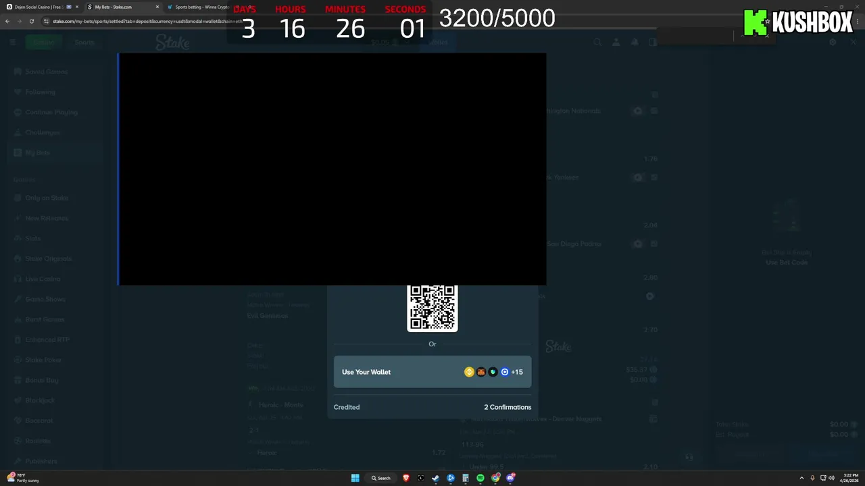Screen dimensions: 865x486
Task: Click the Use Bet Code link
Action: click(x=787, y=263)
